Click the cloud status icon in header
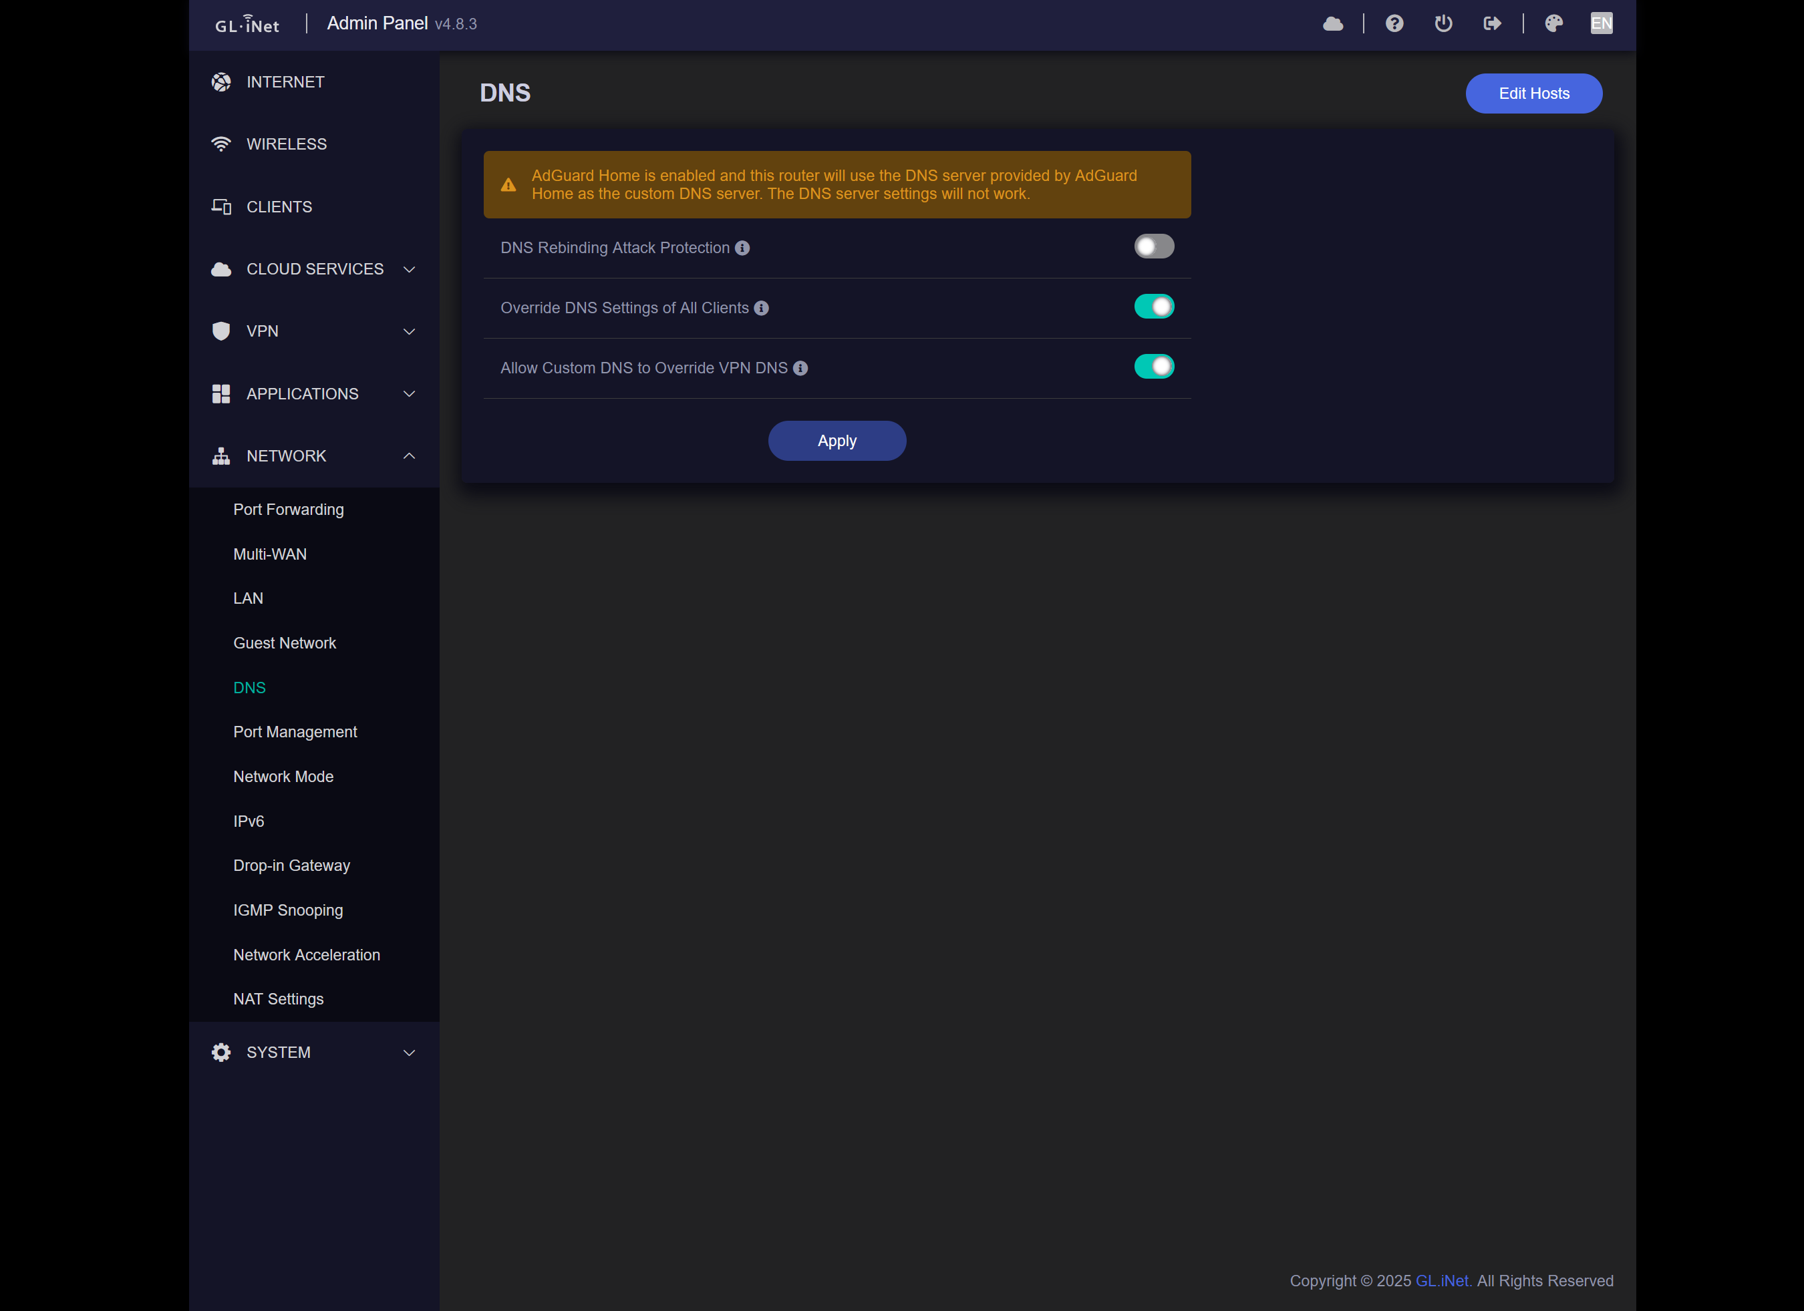The height and width of the screenshot is (1311, 1804). (1332, 24)
